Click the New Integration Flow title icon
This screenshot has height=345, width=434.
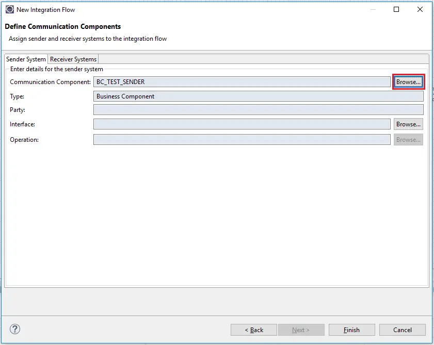[x=10, y=9]
